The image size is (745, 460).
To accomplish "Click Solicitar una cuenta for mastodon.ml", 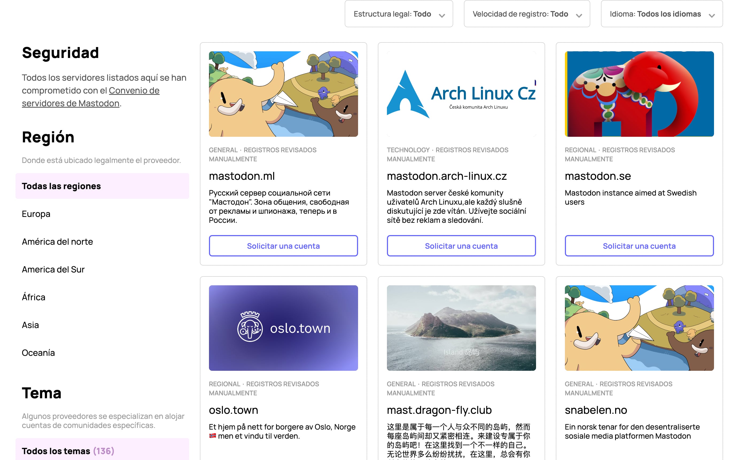I will tap(283, 245).
